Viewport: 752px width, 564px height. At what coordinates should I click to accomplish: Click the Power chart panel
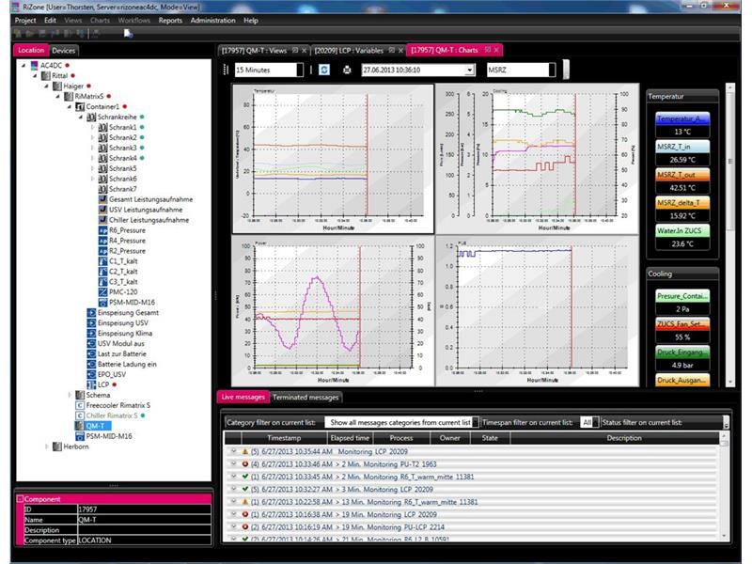[332, 310]
